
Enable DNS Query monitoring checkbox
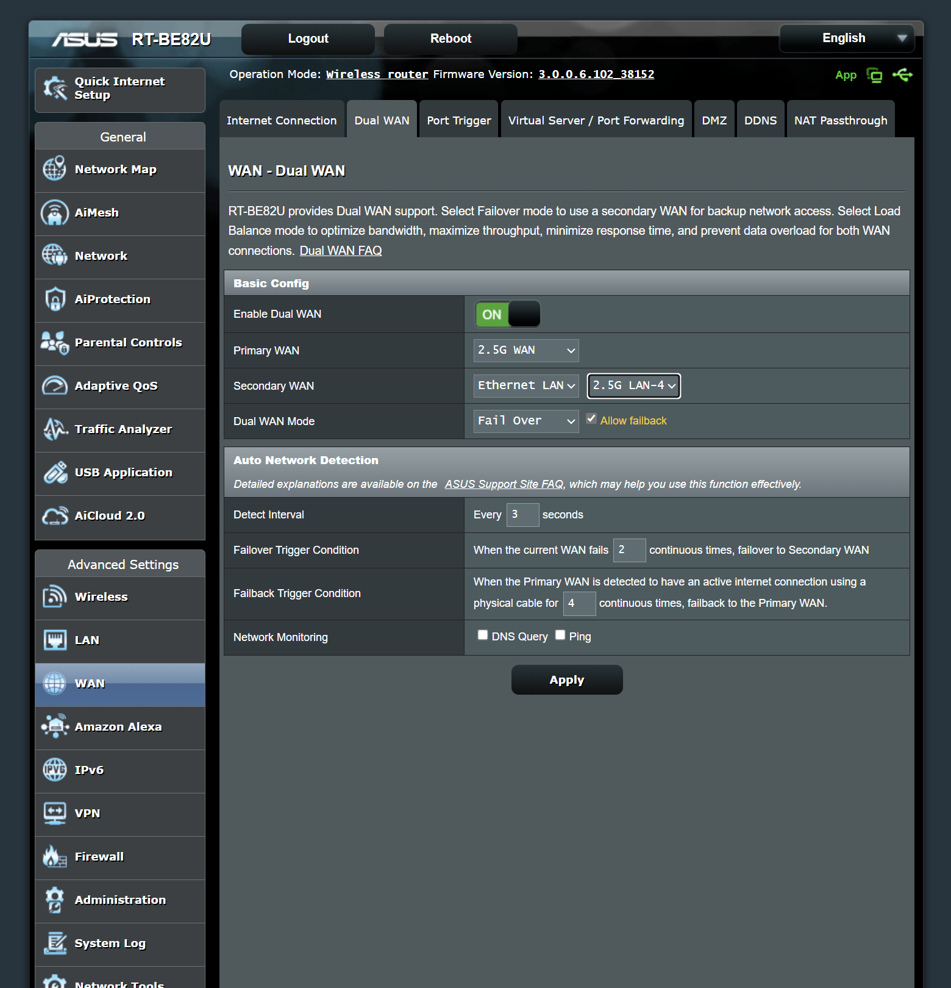[x=483, y=635]
